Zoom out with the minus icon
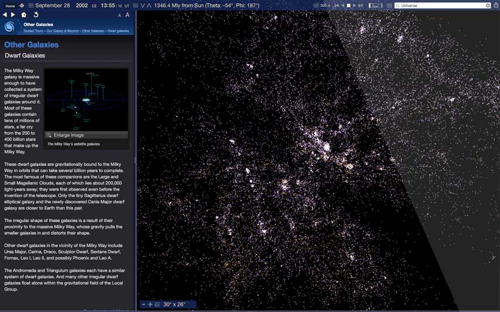This screenshot has height=312, width=500. (x=144, y=304)
